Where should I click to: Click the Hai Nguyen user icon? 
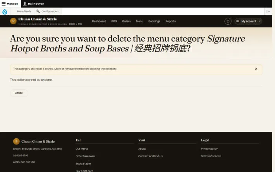click(25, 4)
